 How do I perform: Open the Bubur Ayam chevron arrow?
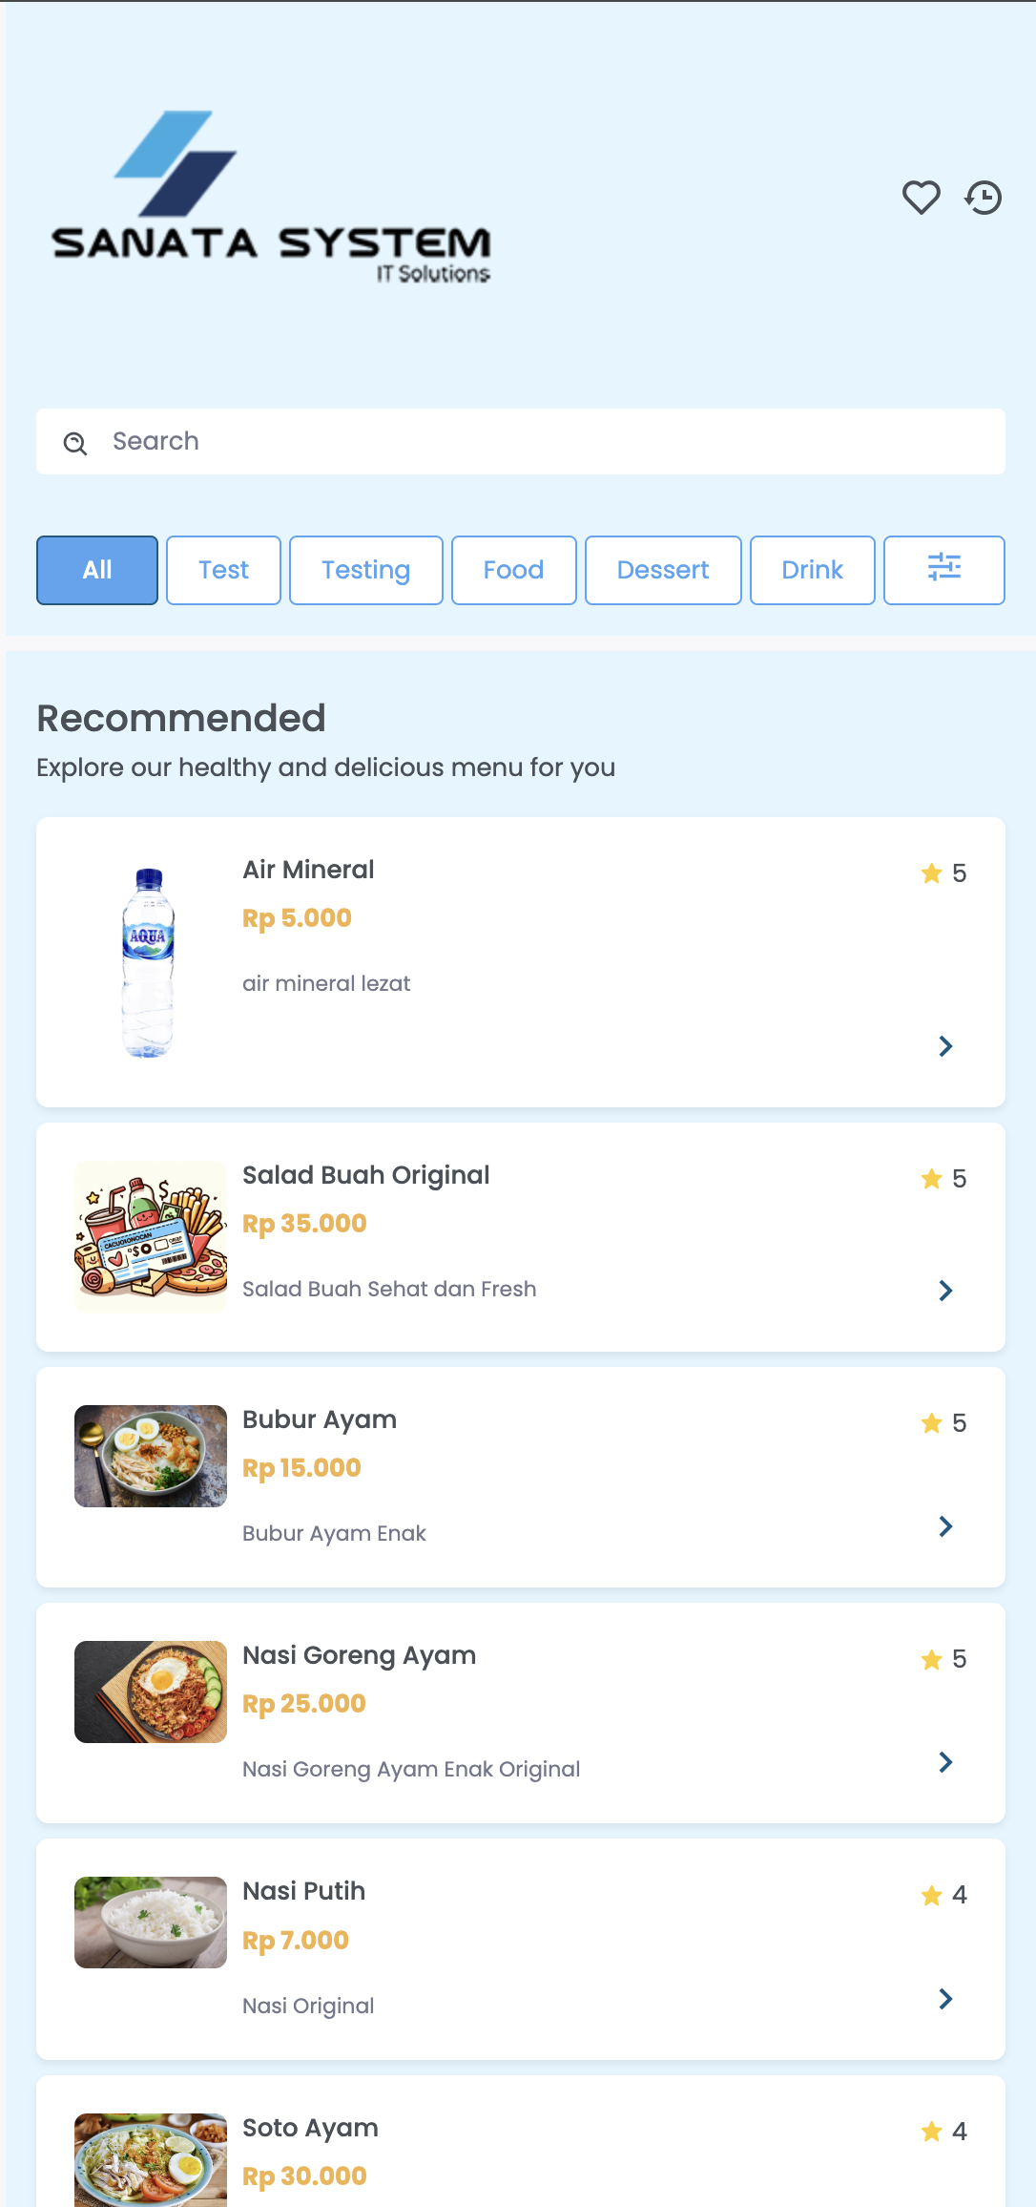pyautogui.click(x=945, y=1526)
